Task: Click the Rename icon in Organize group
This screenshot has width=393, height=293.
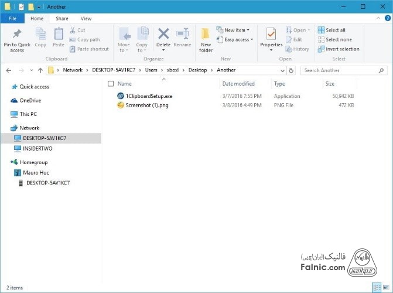Action: 182,35
